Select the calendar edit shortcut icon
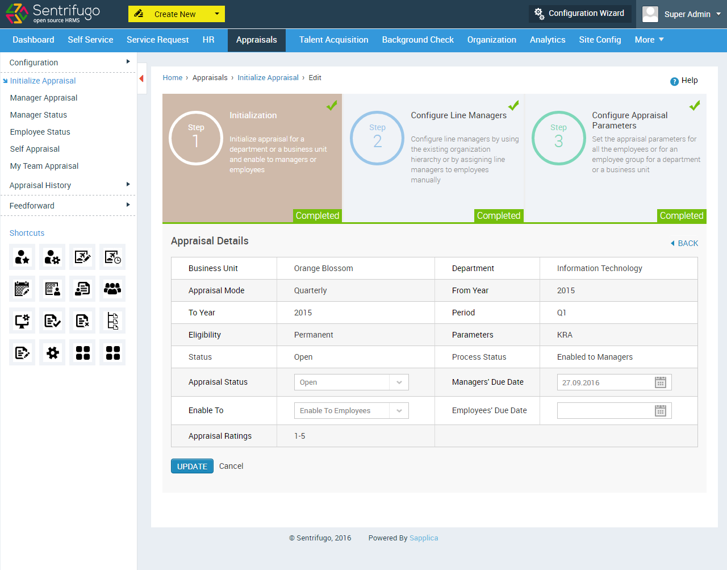This screenshot has height=570, width=727. [x=22, y=289]
